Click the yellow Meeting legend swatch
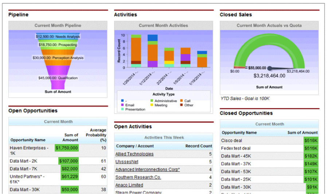 pos(152,105)
